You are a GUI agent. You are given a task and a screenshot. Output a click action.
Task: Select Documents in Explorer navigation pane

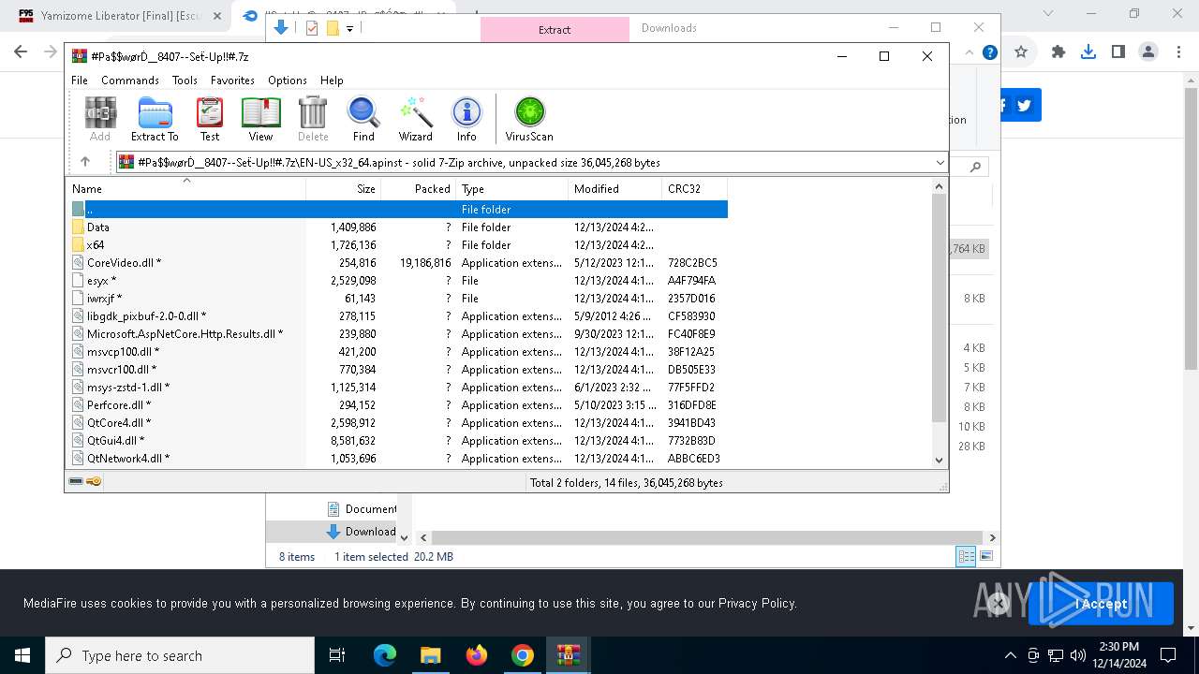pos(362,509)
